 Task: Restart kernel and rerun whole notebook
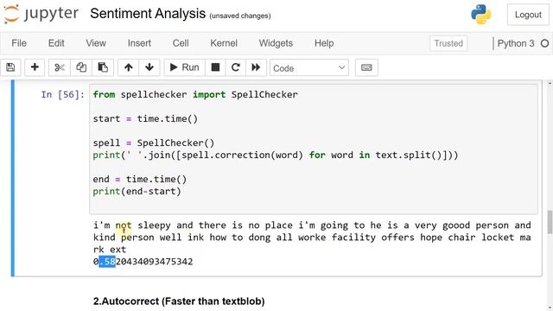tap(256, 67)
